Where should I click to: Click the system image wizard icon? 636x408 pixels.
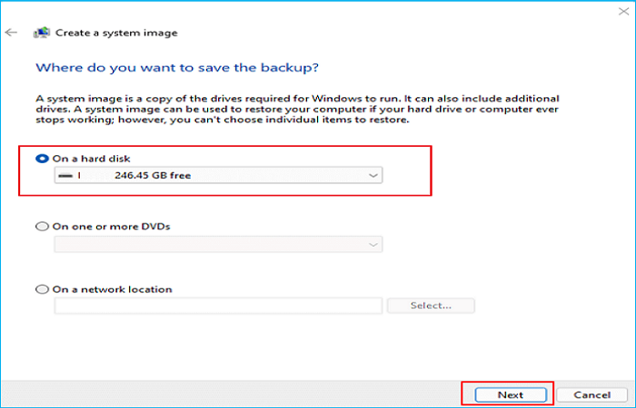pyautogui.click(x=41, y=33)
